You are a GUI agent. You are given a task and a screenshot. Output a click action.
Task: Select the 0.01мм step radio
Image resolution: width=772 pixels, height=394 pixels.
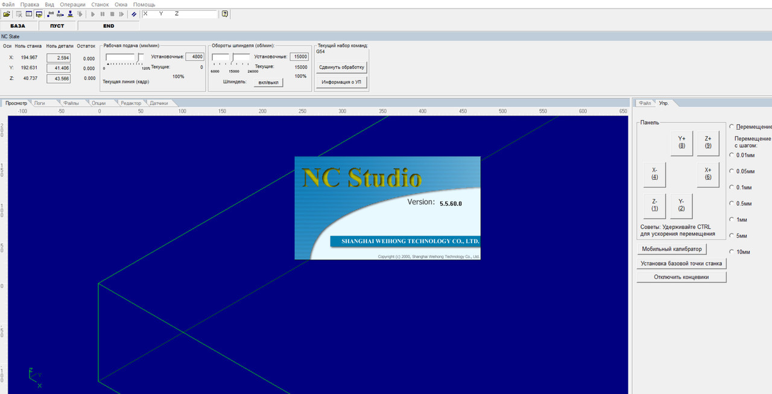pyautogui.click(x=732, y=155)
